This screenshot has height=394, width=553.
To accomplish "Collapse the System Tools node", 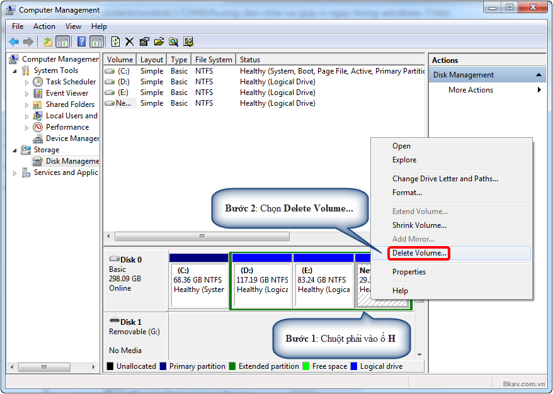I will 14,70.
